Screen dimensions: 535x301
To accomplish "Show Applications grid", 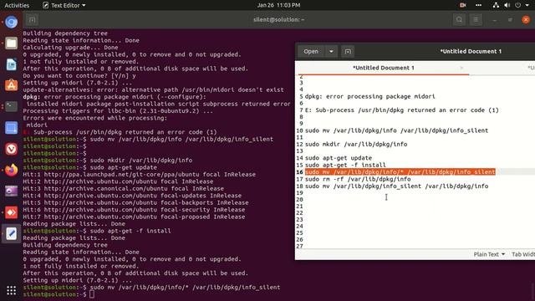I will tap(11, 290).
